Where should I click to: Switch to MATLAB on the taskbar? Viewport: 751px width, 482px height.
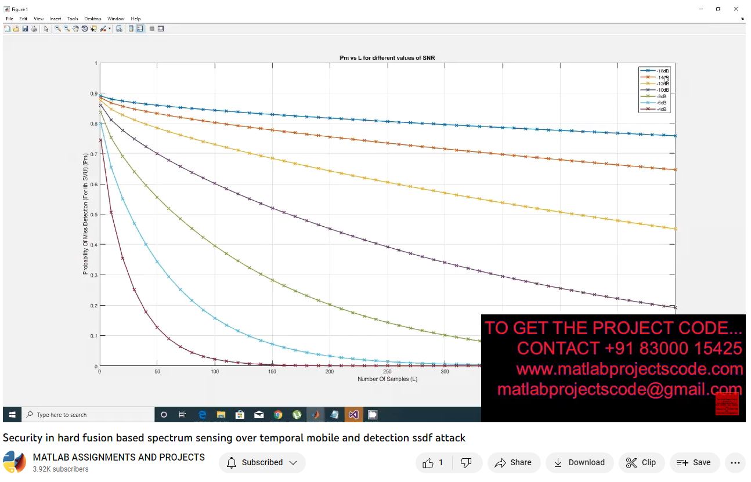316,415
